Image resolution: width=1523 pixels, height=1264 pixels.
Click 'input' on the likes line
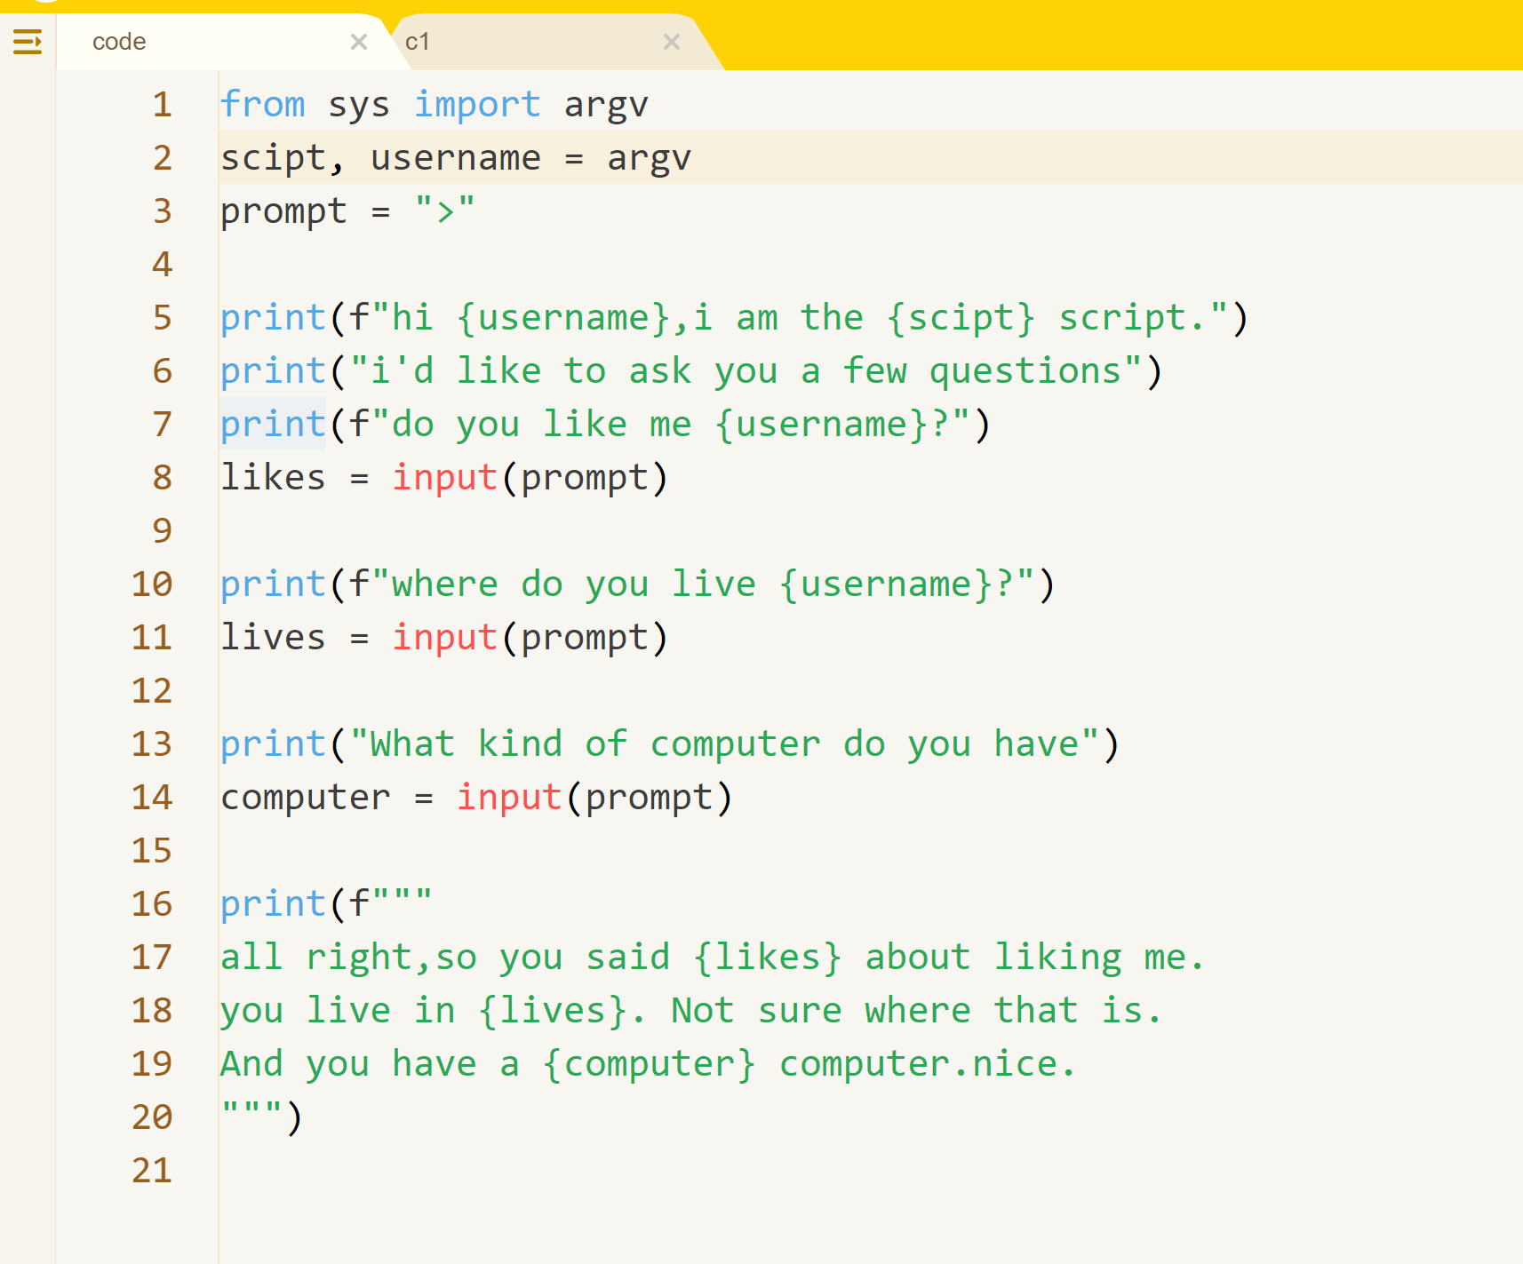(x=445, y=478)
